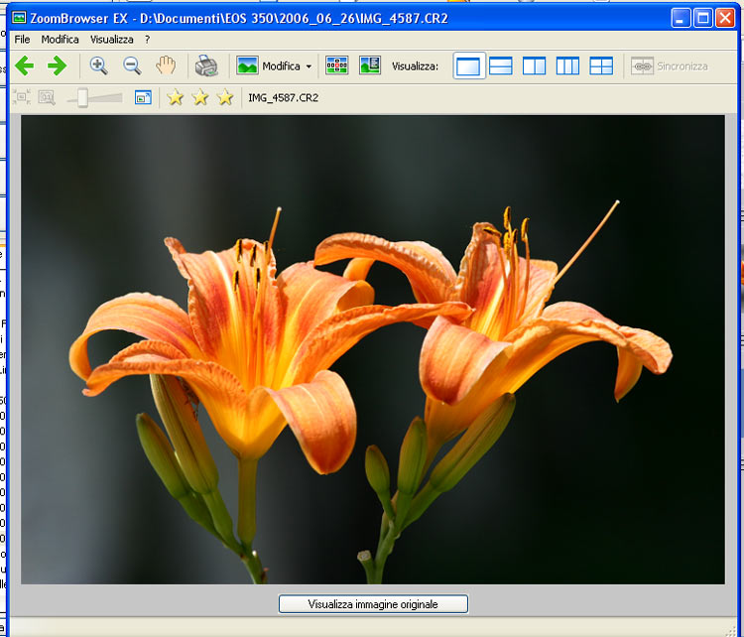Set rating by clicking the third star

[225, 97]
